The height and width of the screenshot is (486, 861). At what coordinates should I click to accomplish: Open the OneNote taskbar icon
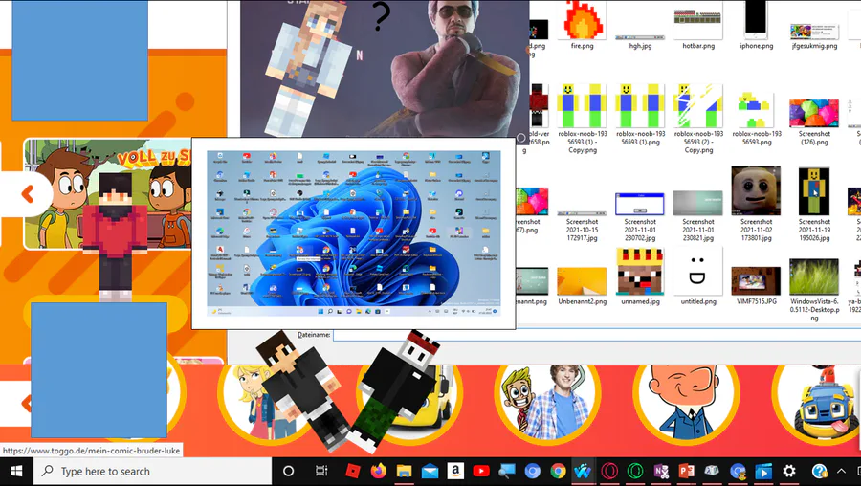(661, 472)
